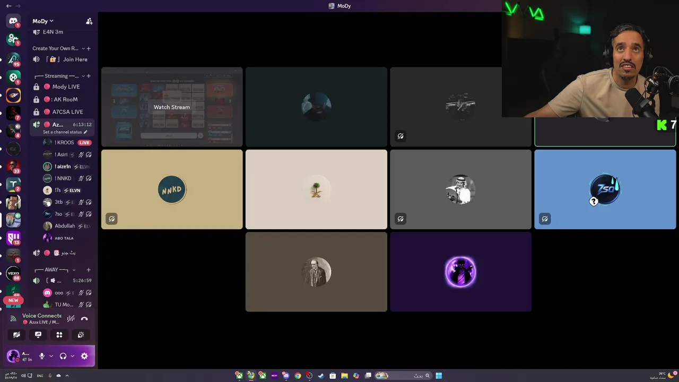Open the old portrait avatar tile
This screenshot has height=382, width=679.
[x=316, y=272]
